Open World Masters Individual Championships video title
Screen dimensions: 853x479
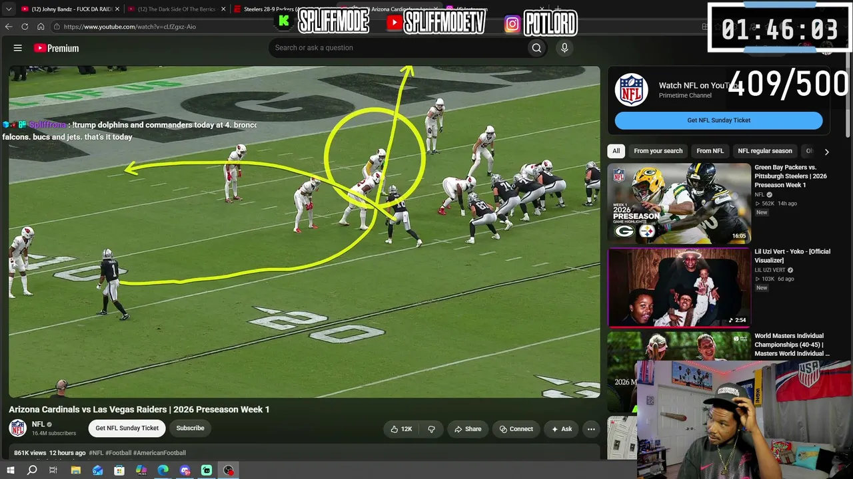tap(792, 345)
